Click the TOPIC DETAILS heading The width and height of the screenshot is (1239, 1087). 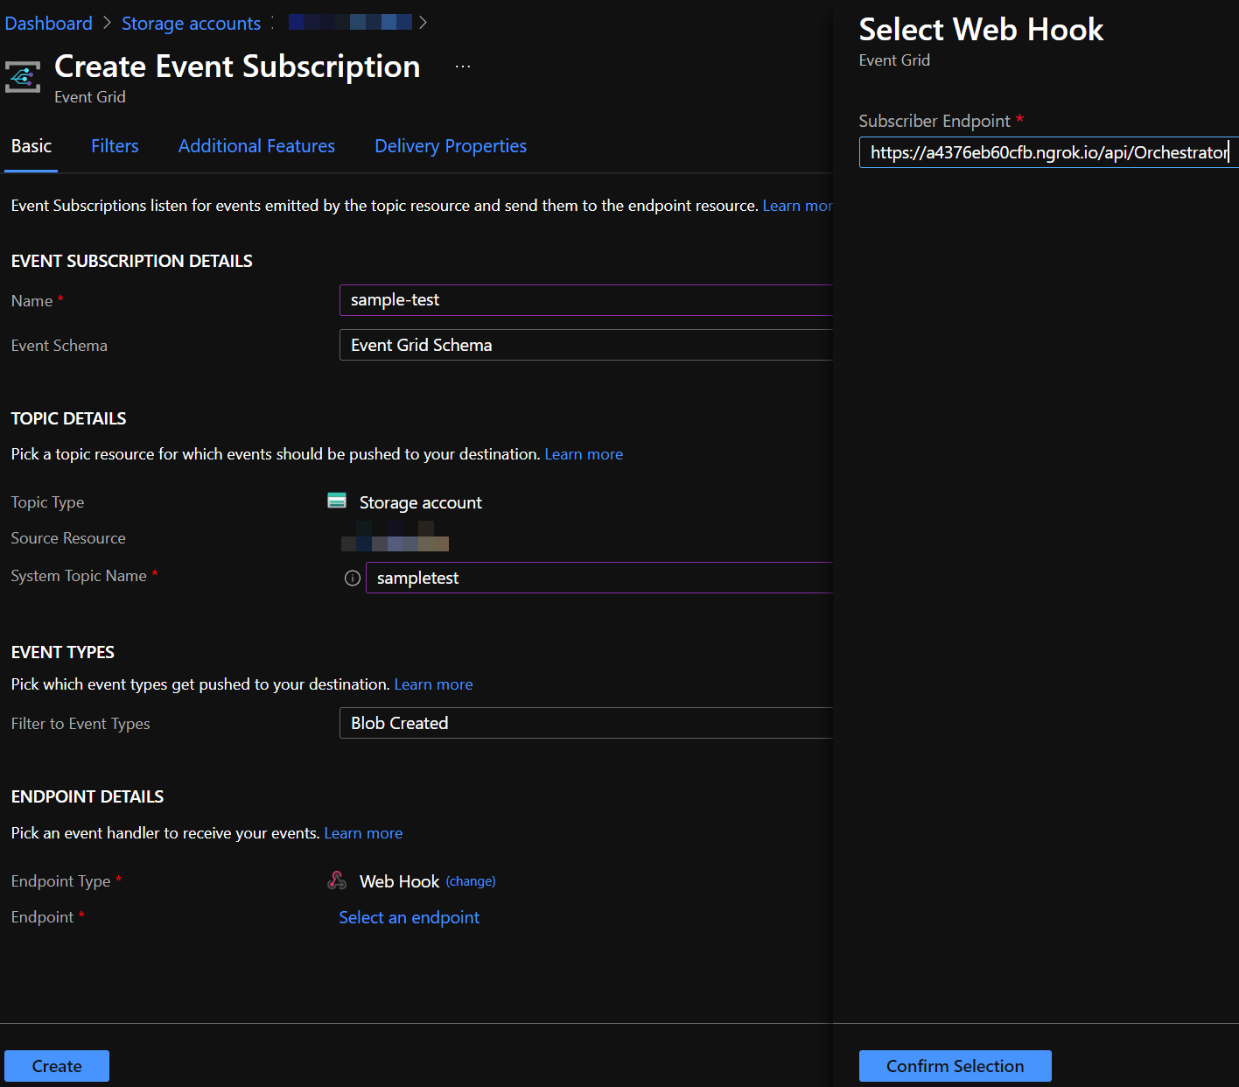coord(69,418)
